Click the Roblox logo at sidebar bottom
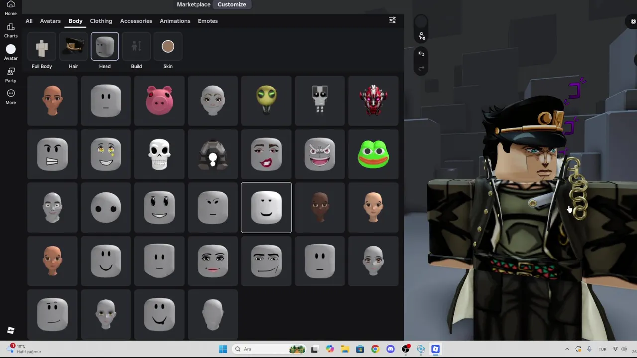This screenshot has width=637, height=358. coord(11,331)
